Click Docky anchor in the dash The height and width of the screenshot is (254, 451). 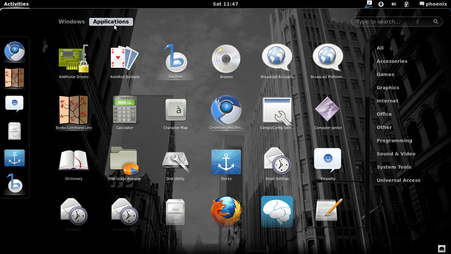click(x=15, y=158)
